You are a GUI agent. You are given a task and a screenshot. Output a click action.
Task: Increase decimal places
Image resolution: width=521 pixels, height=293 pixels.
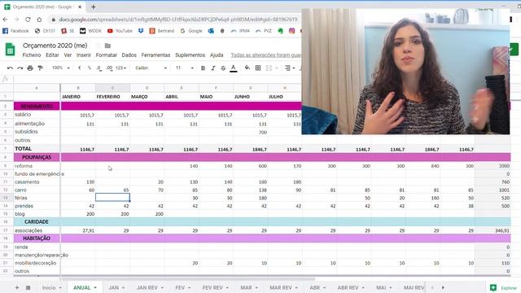[109, 68]
